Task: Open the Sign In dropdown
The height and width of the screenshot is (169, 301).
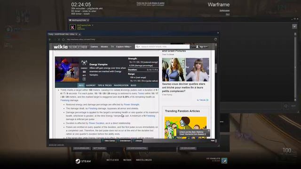Action: [x=203, y=46]
